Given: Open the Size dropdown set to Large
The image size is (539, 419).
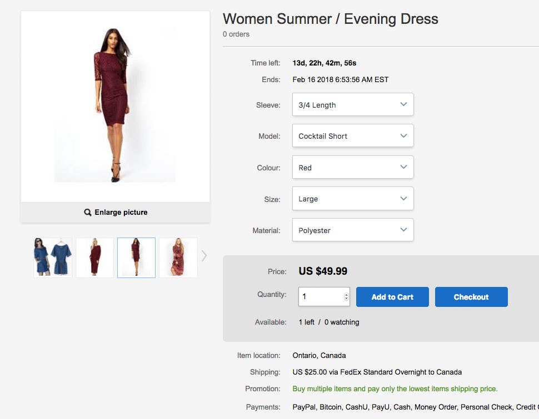Looking at the screenshot, I should coord(352,199).
